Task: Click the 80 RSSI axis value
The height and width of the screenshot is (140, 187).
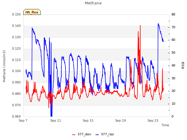Action: (x=173, y=15)
